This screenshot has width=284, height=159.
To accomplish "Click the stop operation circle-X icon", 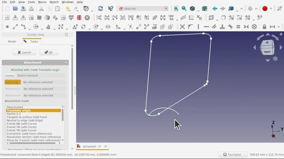I will tap(87, 18).
